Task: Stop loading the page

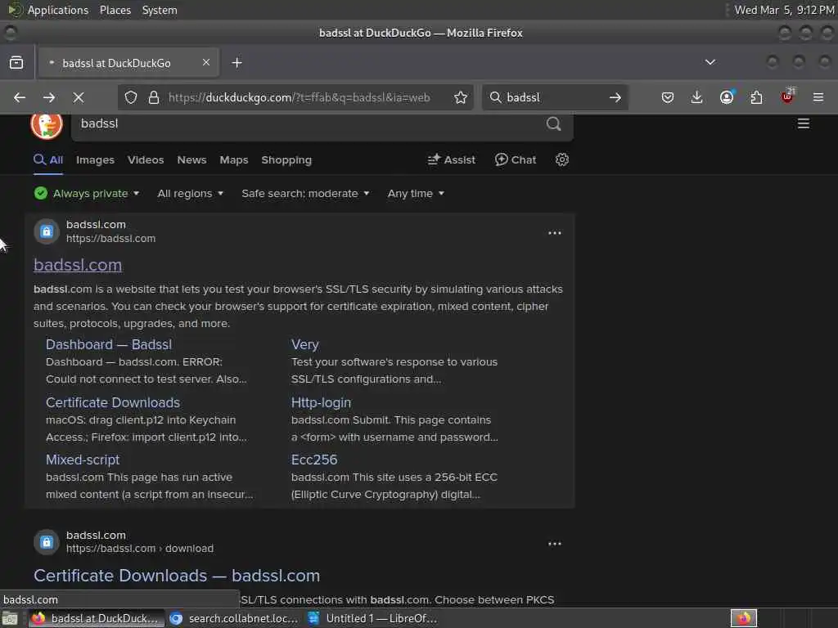Action: pyautogui.click(x=79, y=97)
